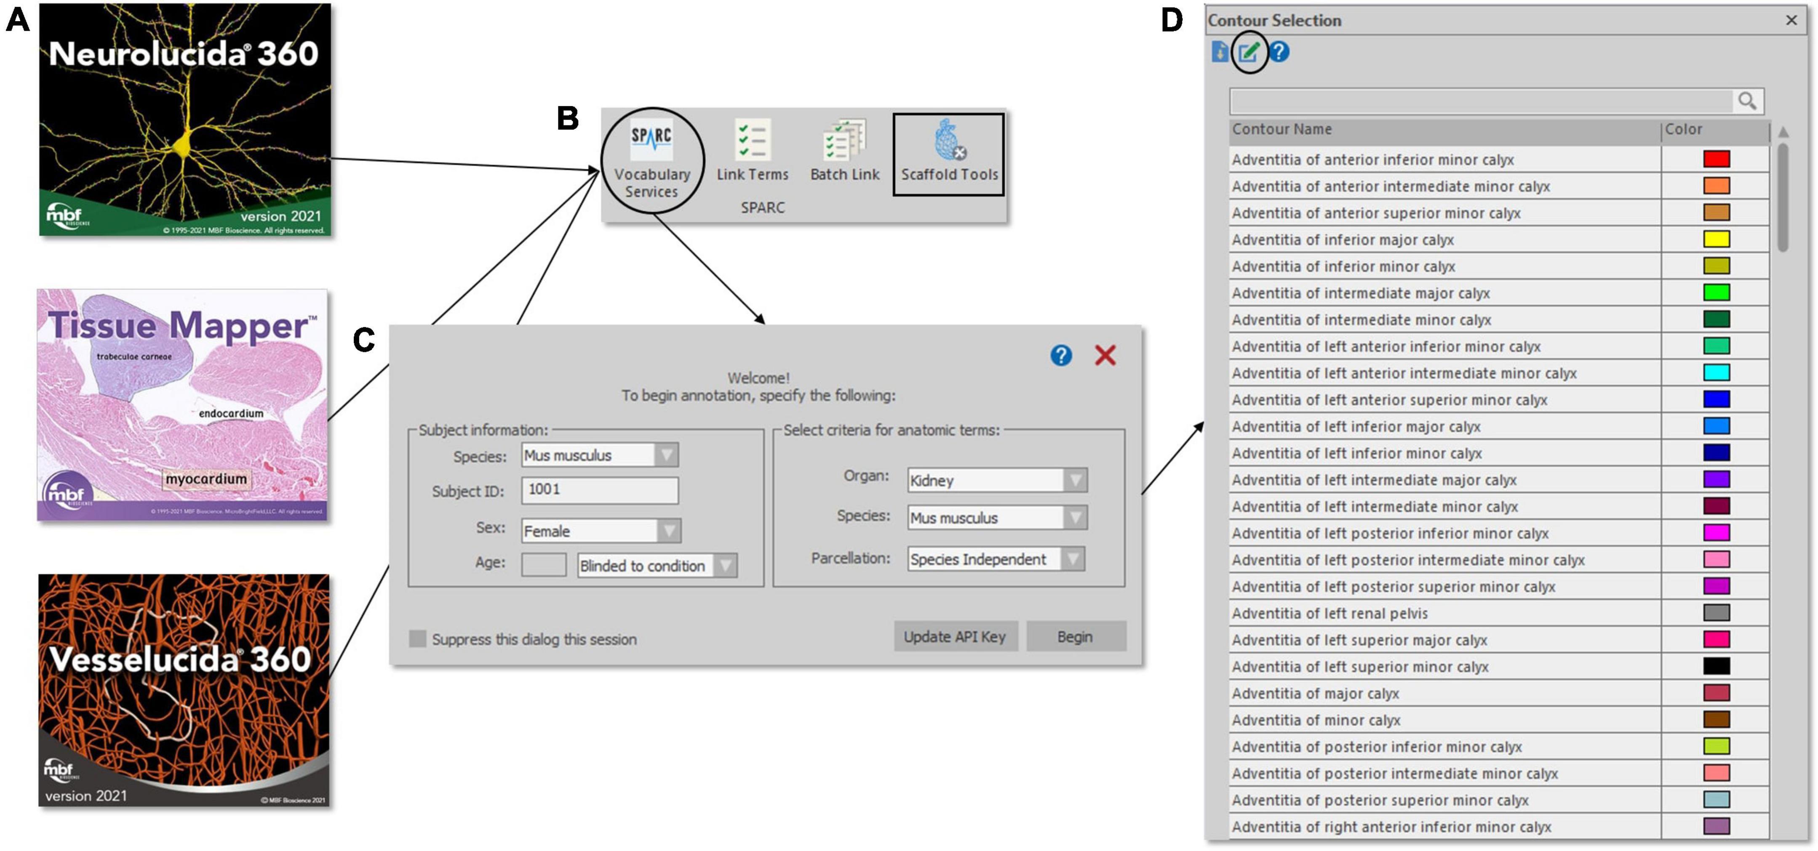Click the Subject ID field
The image size is (1818, 851).
pos(600,490)
